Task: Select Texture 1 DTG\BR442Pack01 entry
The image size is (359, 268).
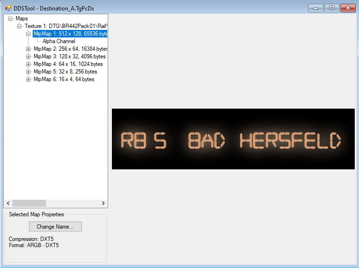Action: (66, 26)
